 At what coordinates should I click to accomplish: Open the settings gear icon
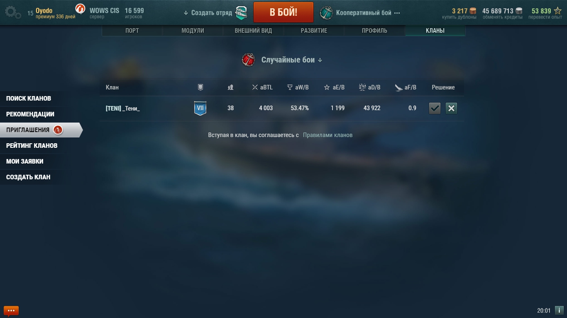pyautogui.click(x=12, y=12)
